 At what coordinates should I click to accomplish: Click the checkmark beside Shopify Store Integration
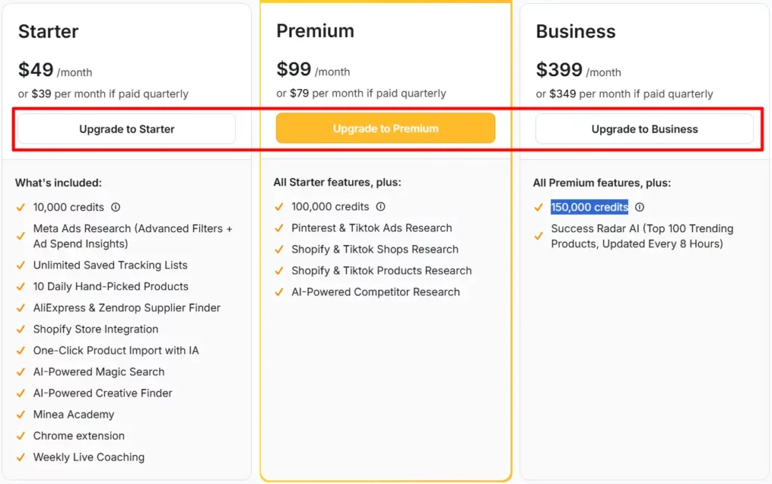point(20,329)
